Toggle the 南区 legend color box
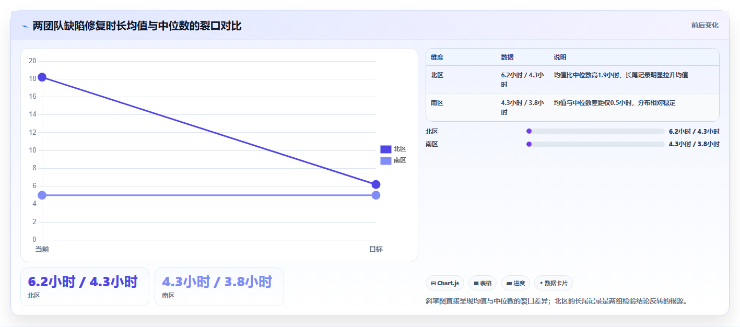The image size is (740, 327). click(385, 160)
